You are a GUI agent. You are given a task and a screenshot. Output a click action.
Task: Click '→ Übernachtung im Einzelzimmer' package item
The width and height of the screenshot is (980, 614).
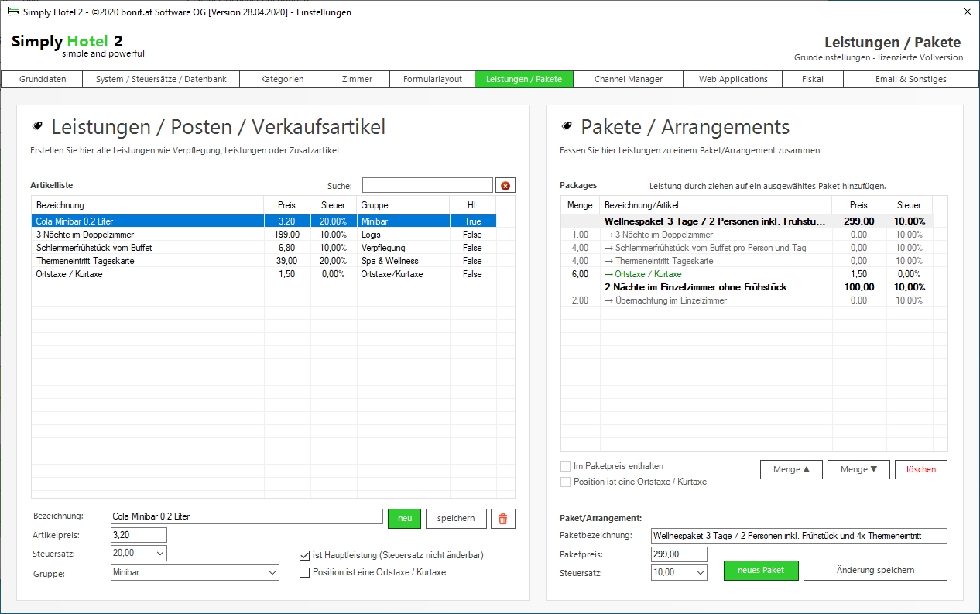pyautogui.click(x=747, y=300)
